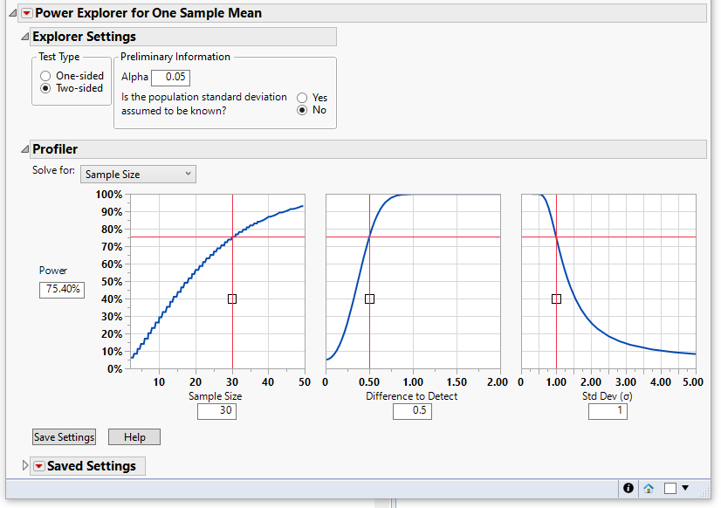Click the Save Settings button

pos(63,436)
